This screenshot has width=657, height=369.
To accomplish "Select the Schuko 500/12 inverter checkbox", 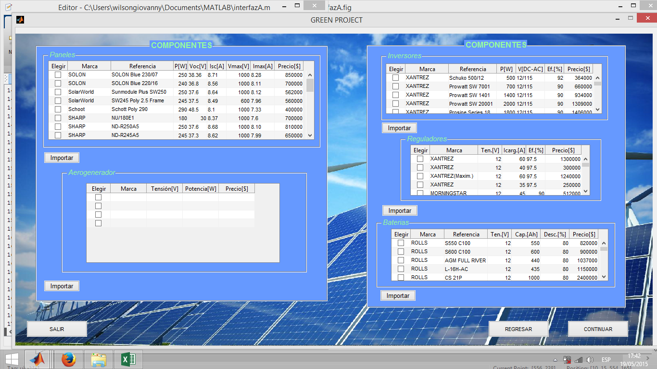I will click(395, 78).
